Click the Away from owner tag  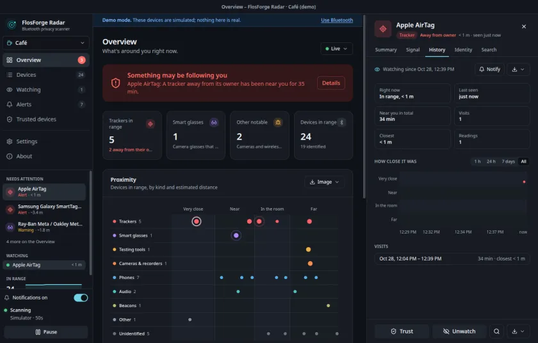click(438, 35)
